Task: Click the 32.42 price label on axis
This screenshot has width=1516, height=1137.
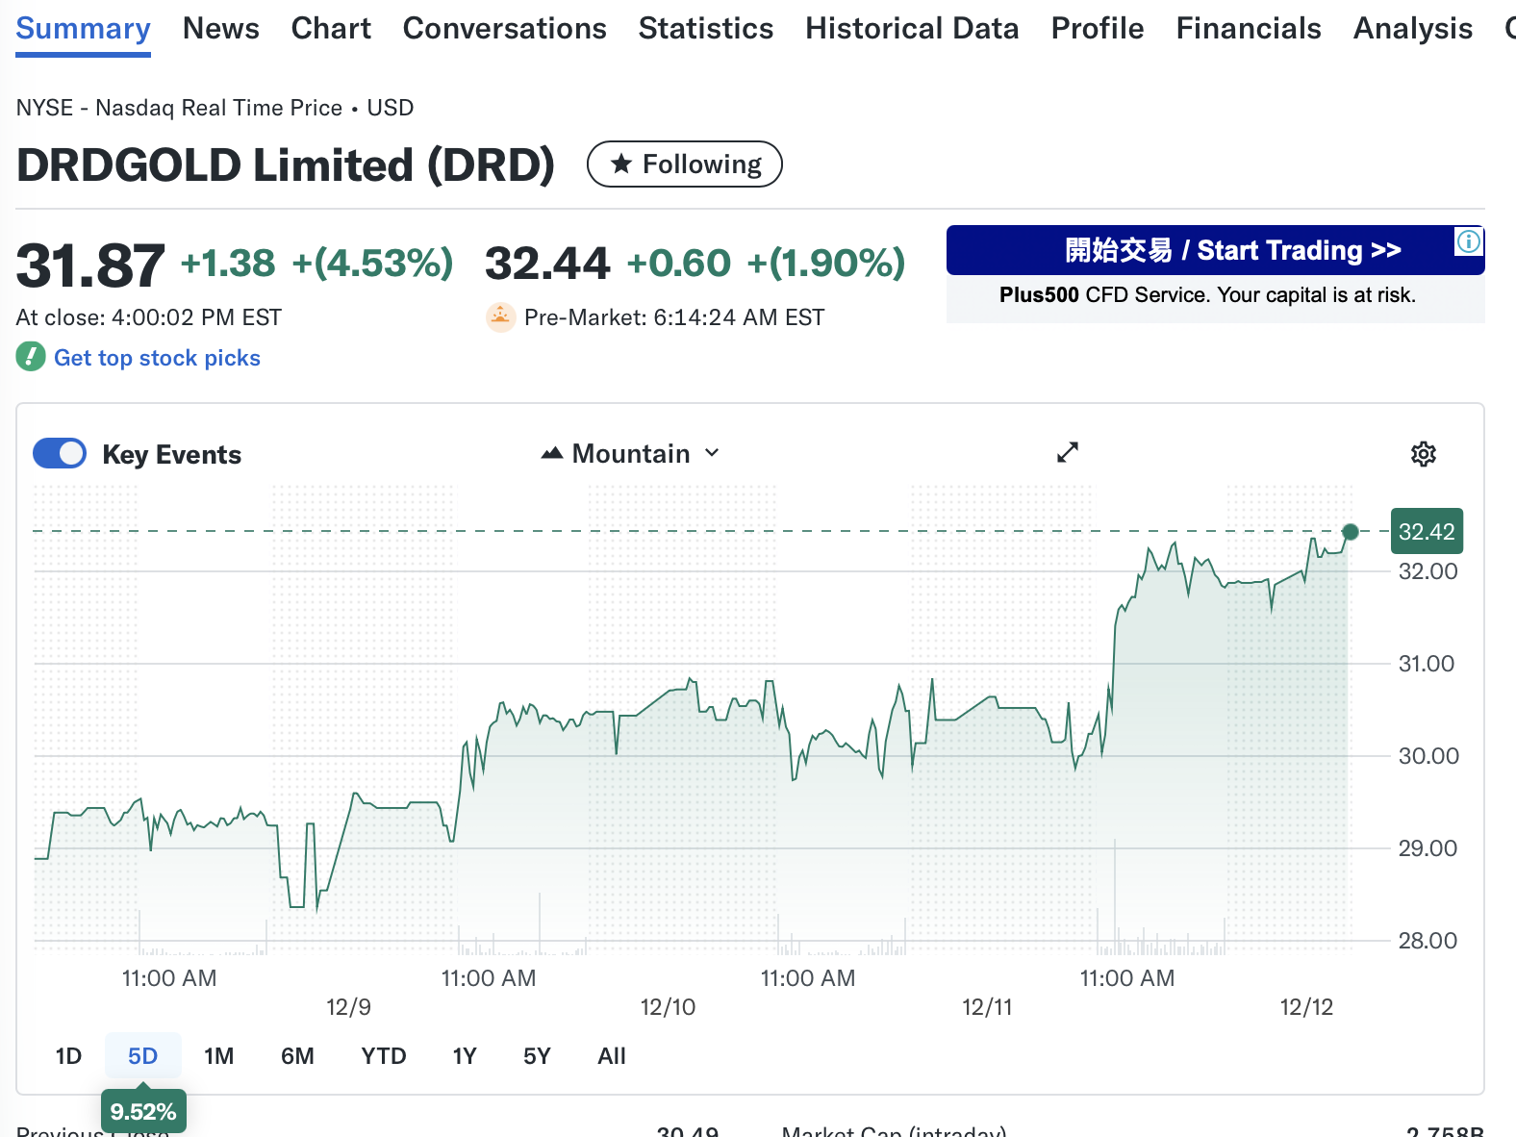Action: tap(1426, 532)
